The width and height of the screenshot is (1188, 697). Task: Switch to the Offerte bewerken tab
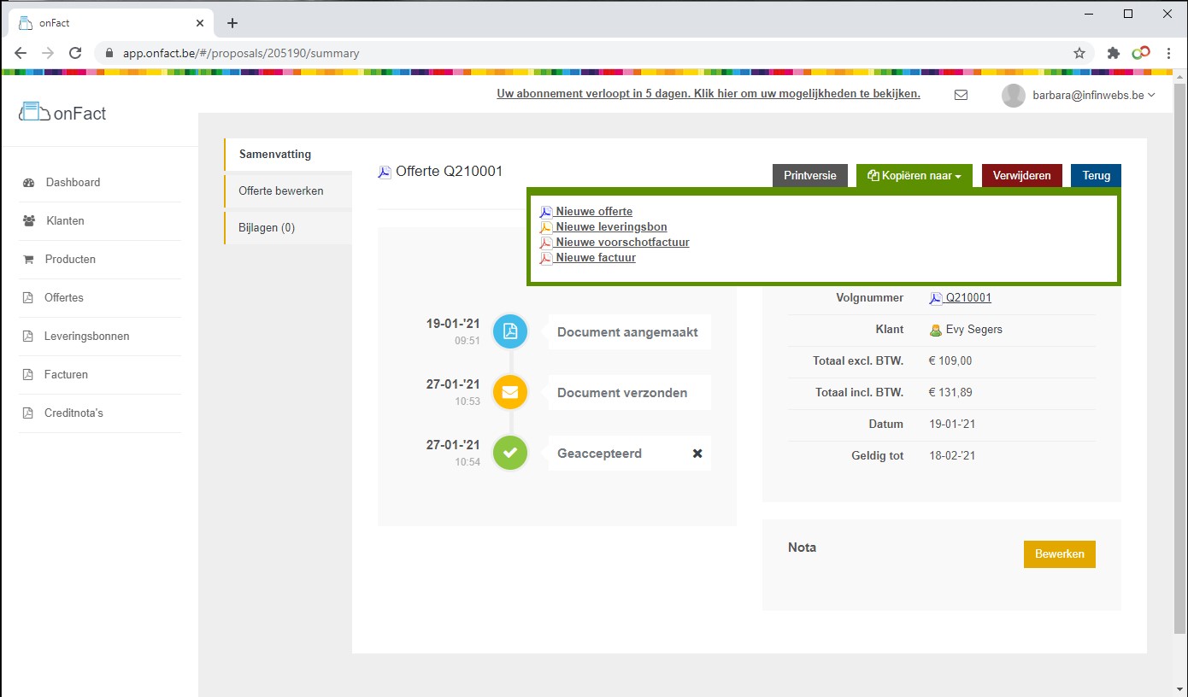click(281, 190)
